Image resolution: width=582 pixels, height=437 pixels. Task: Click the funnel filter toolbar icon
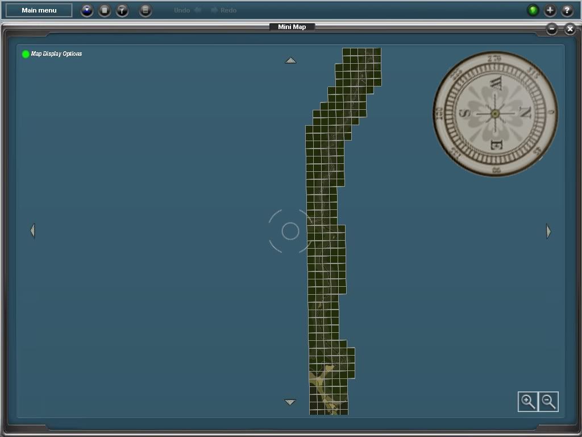[x=122, y=10]
